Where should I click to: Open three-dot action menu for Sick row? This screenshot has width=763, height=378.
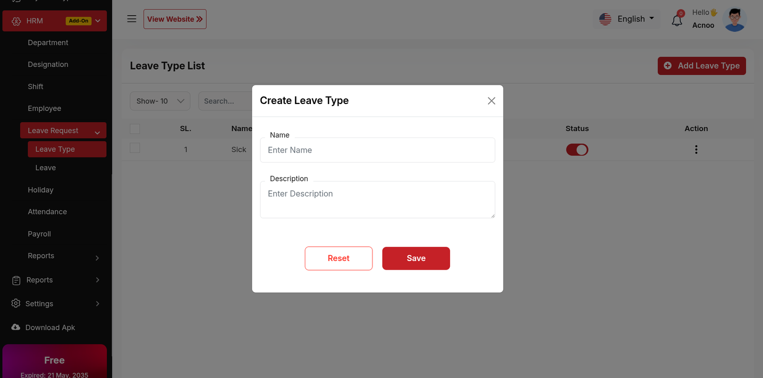(x=696, y=150)
